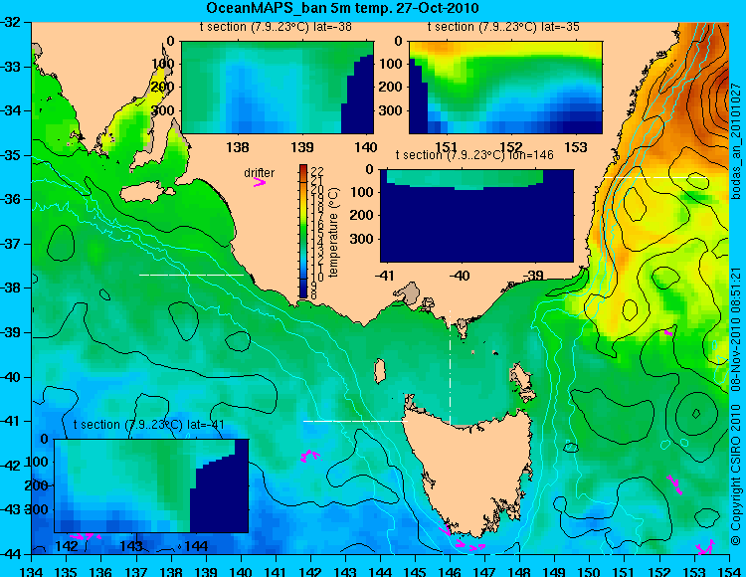Viewport: 746px width, 577px height.
Task: Click the '-40' tick under the lon=146 inset
Action: (461, 275)
